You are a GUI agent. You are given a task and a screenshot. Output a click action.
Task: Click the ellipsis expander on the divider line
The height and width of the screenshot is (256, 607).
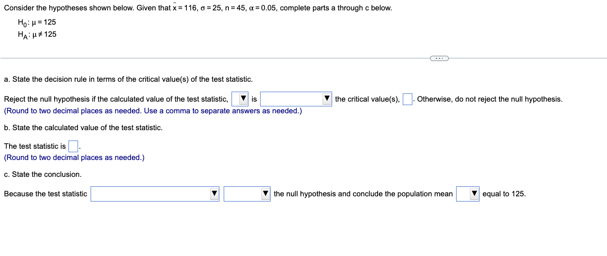point(439,58)
